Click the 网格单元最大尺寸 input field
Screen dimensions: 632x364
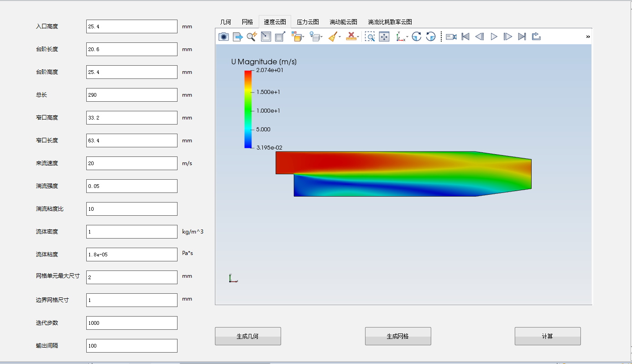point(132,277)
